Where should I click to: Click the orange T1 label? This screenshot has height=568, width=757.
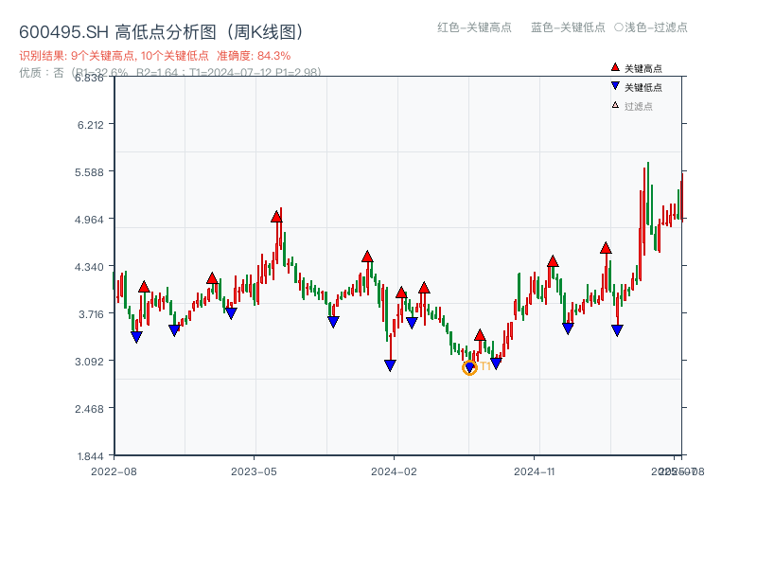[x=485, y=366]
